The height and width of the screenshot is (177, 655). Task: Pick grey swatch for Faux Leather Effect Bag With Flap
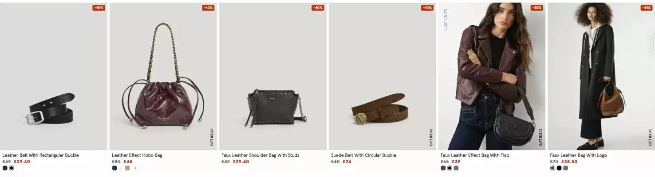[x=456, y=168]
